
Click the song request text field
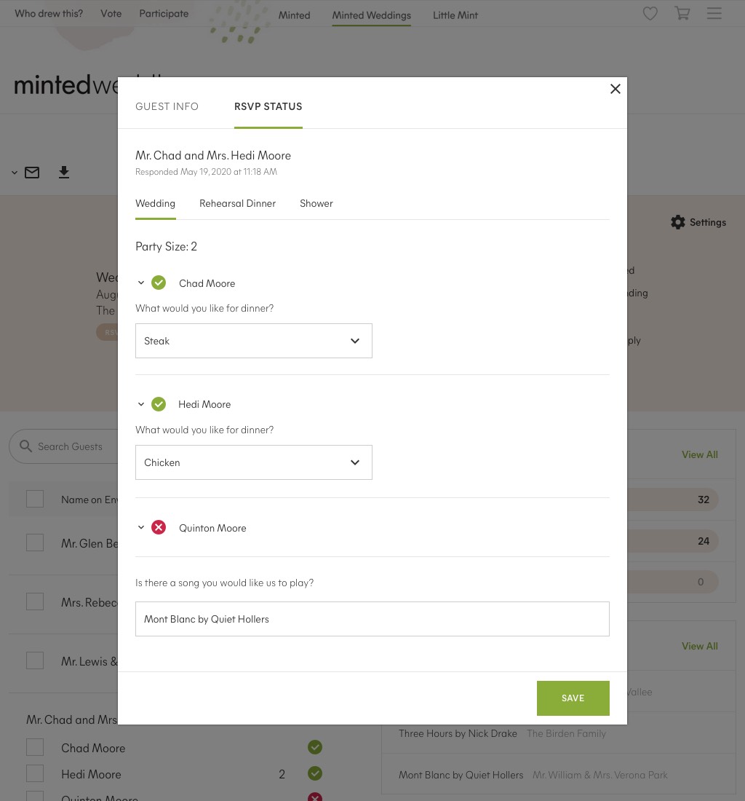click(x=372, y=619)
